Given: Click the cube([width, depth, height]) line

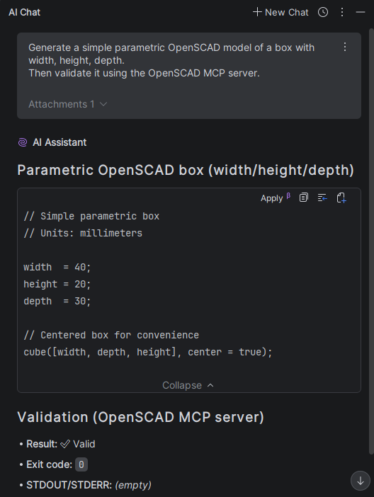Looking at the screenshot, I should 148,352.
